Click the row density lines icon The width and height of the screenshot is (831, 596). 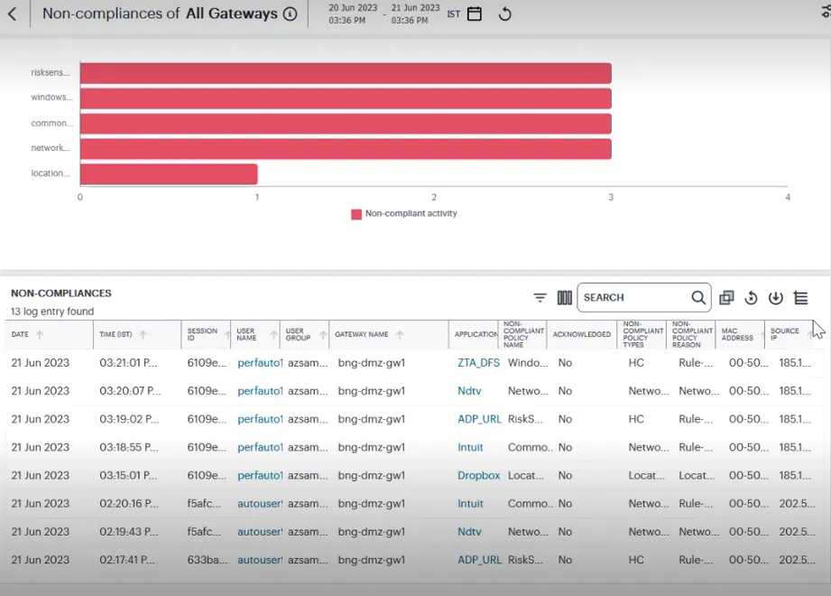(x=801, y=297)
